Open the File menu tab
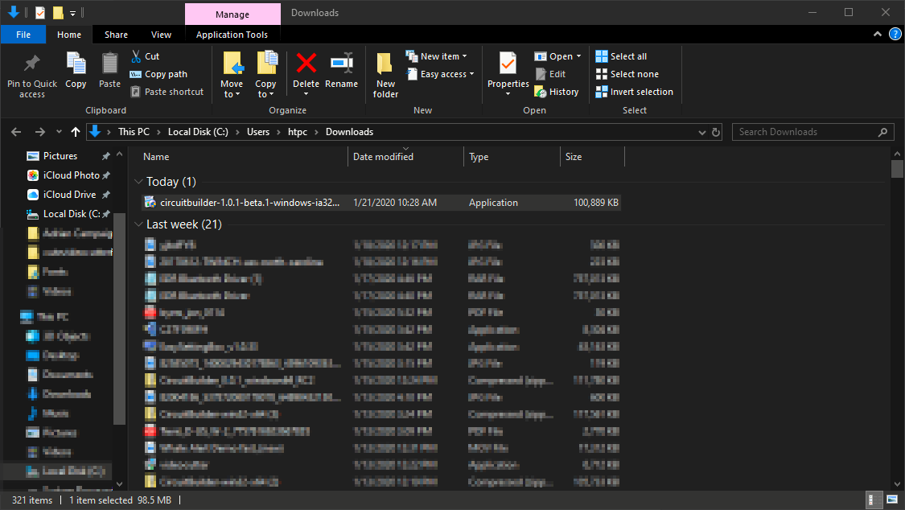 (23, 35)
